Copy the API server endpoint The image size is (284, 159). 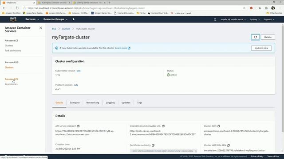click(78, 126)
